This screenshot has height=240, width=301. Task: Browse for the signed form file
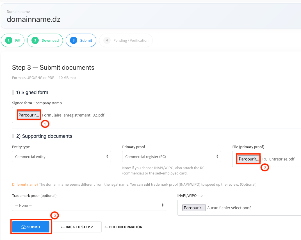pyautogui.click(x=29, y=115)
